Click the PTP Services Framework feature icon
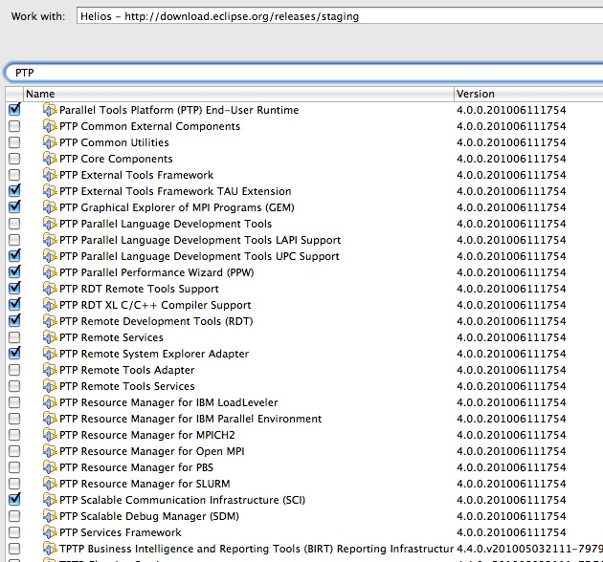The height and width of the screenshot is (562, 603). (50, 532)
